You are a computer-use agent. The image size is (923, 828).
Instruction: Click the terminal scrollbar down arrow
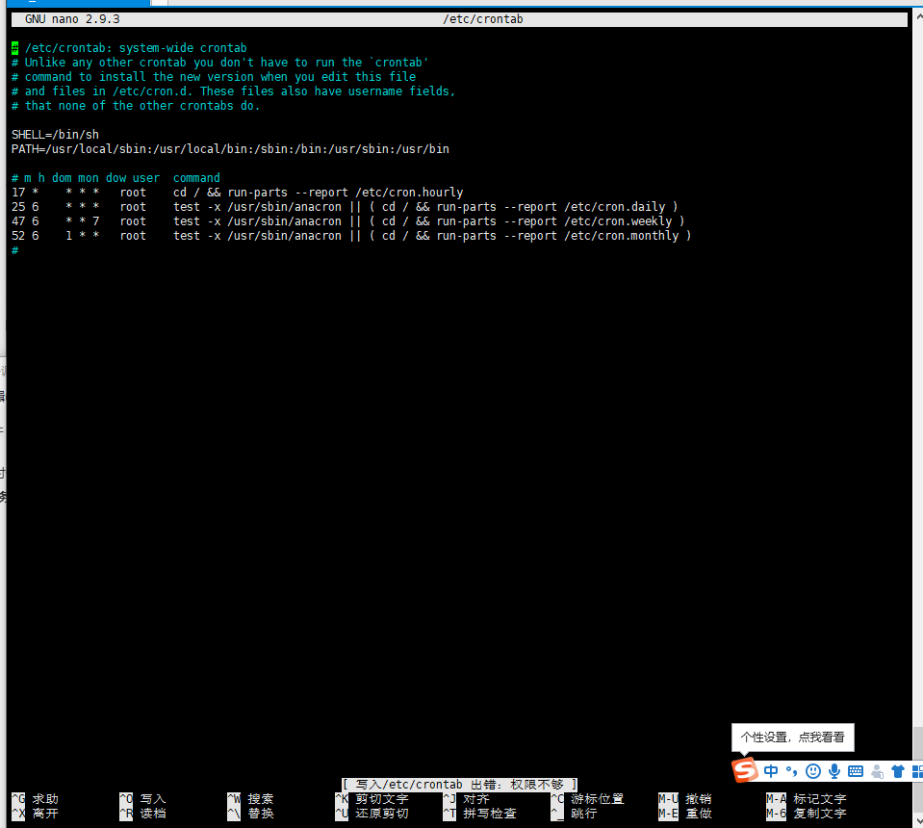917,820
